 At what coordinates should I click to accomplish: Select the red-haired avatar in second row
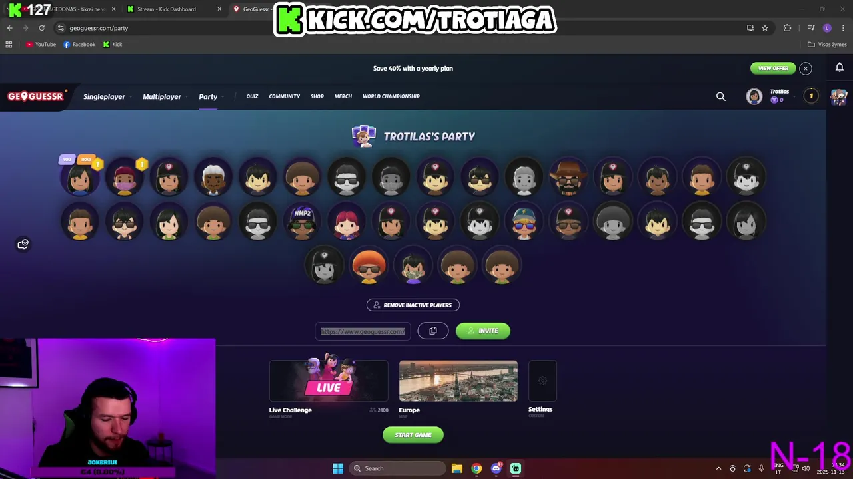(x=347, y=222)
